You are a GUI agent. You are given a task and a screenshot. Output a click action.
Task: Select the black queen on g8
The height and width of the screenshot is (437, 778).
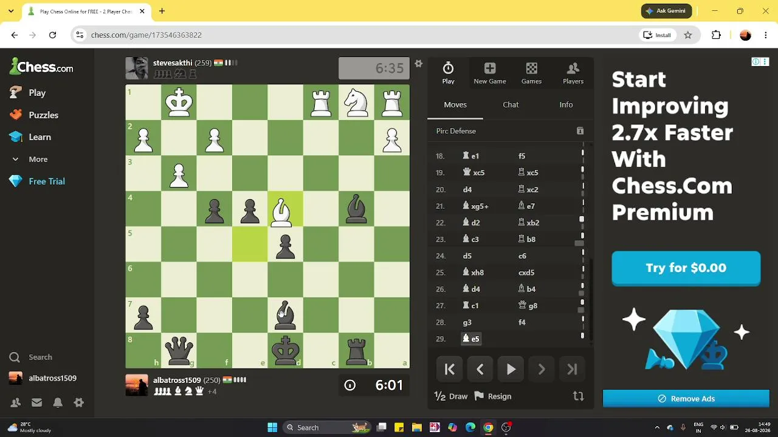pos(179,351)
